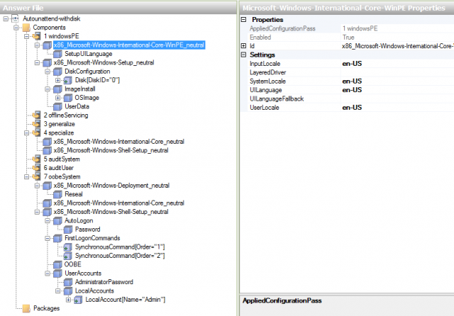
Task: Collapse the x86_Microsoft-Windows-Setup_neutral node
Action: click(x=37, y=63)
